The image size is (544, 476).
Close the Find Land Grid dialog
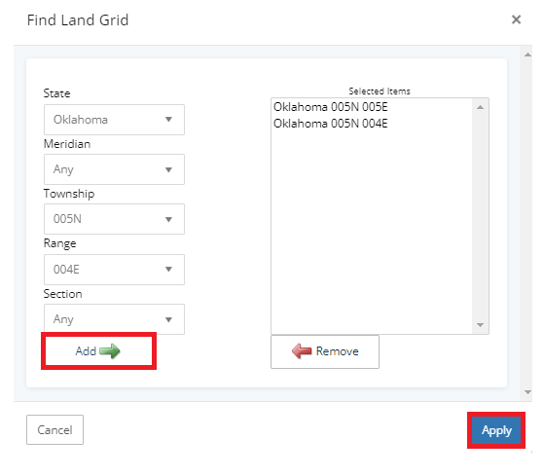click(x=516, y=19)
